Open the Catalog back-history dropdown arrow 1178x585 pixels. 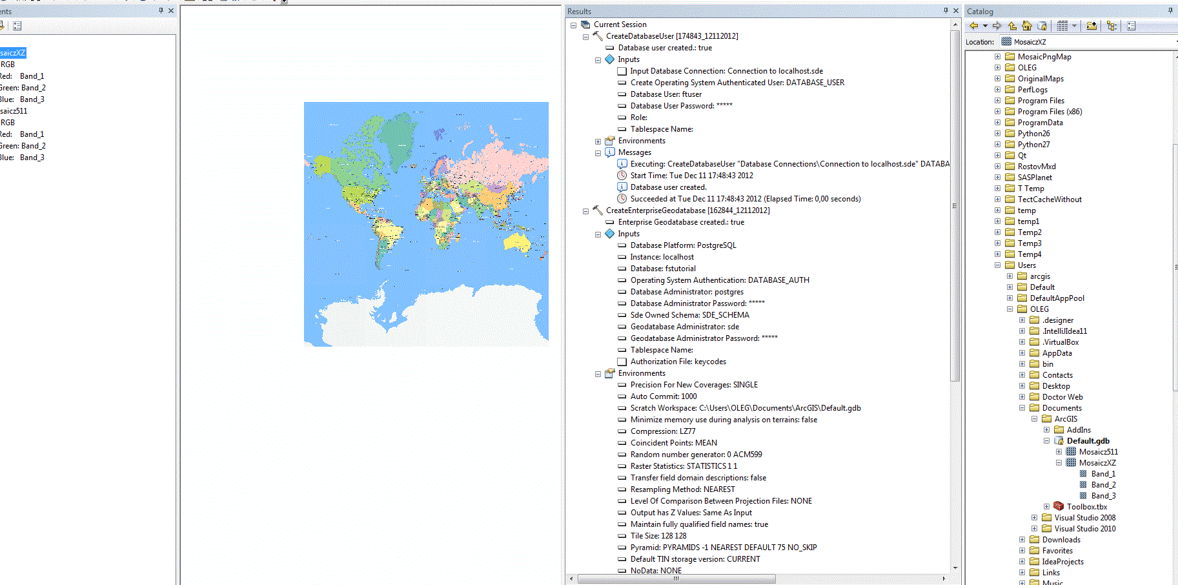coord(985,26)
